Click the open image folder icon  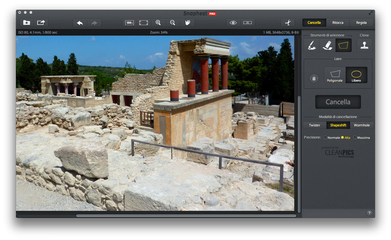coord(27,23)
